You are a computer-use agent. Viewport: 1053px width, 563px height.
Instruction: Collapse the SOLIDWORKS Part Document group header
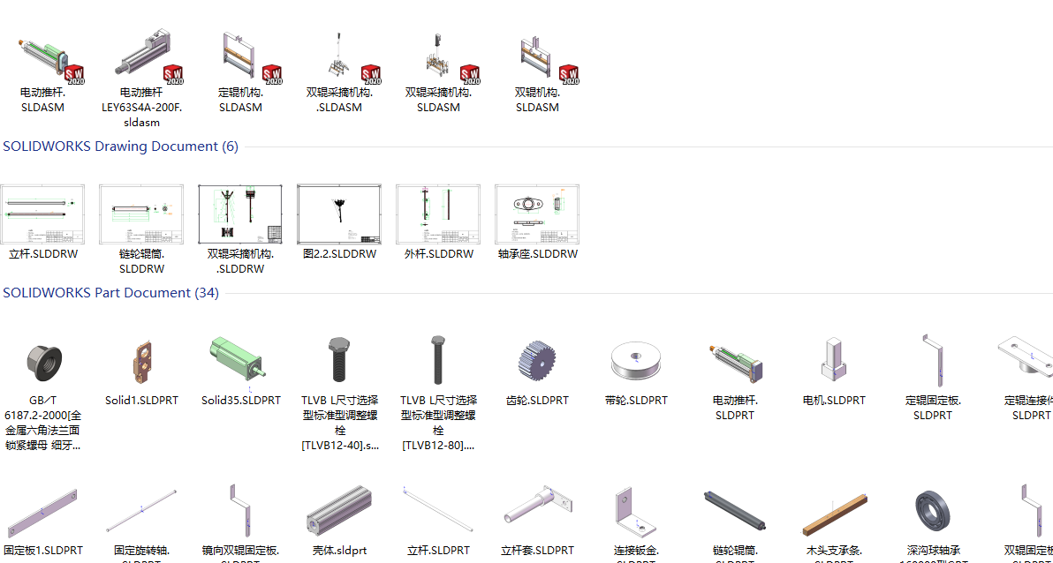pos(110,293)
